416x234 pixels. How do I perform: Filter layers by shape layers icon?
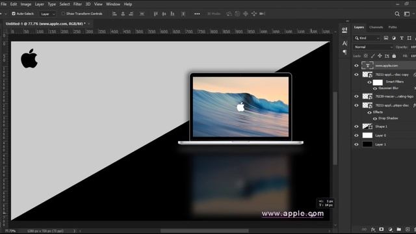[x=409, y=38]
